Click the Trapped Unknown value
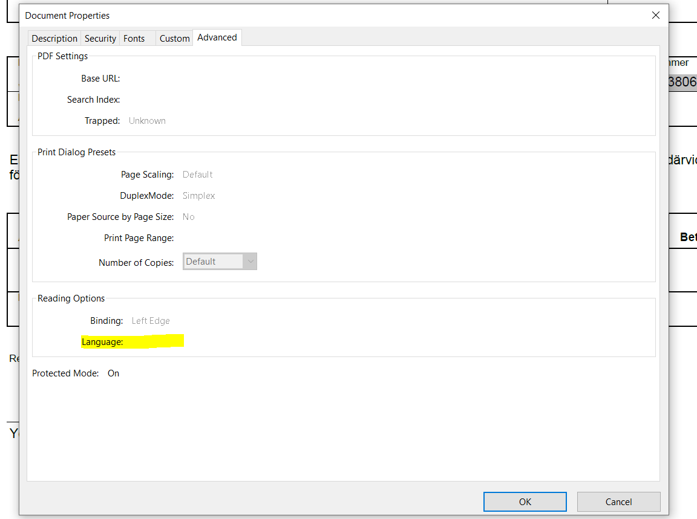The width and height of the screenshot is (697, 519). [147, 121]
